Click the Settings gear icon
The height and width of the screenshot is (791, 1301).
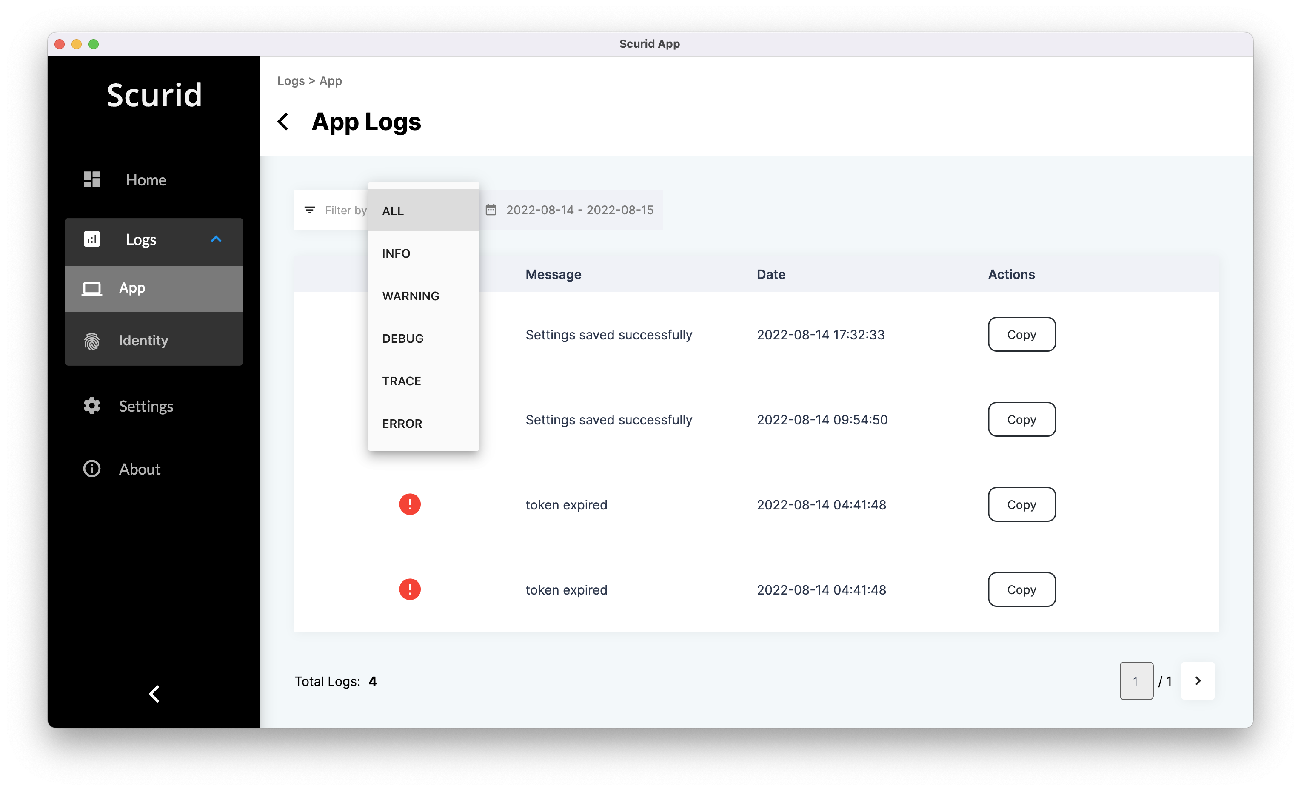click(92, 406)
